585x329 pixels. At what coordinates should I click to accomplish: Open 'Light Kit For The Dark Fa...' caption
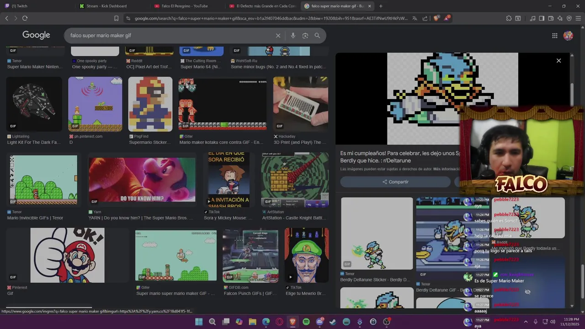tap(34, 143)
